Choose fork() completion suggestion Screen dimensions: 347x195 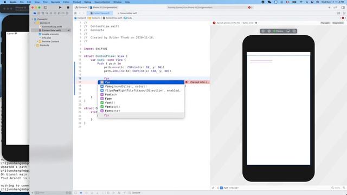(x=141, y=102)
